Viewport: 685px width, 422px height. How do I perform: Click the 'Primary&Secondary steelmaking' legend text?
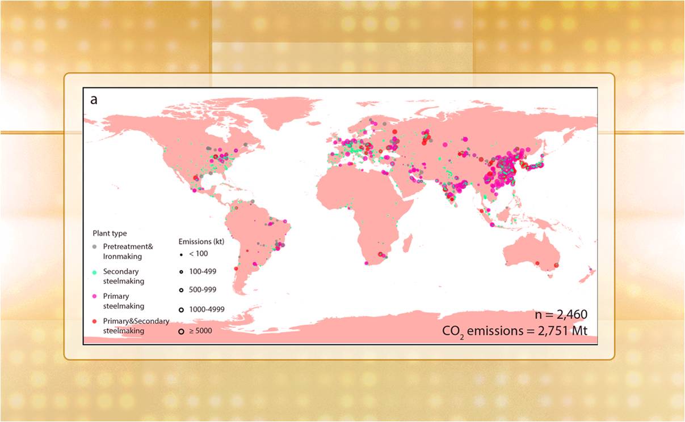click(136, 326)
